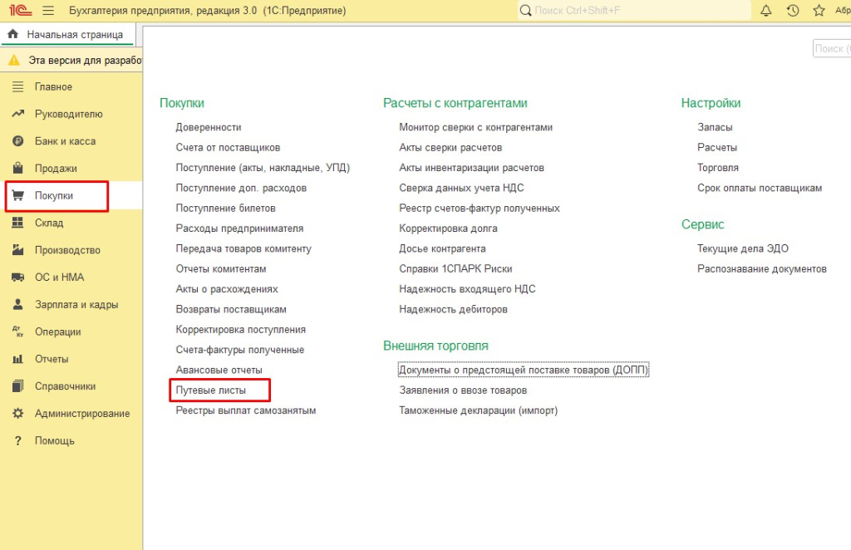Open Отчеты комитентам
This screenshot has width=851, height=550.
(x=221, y=268)
